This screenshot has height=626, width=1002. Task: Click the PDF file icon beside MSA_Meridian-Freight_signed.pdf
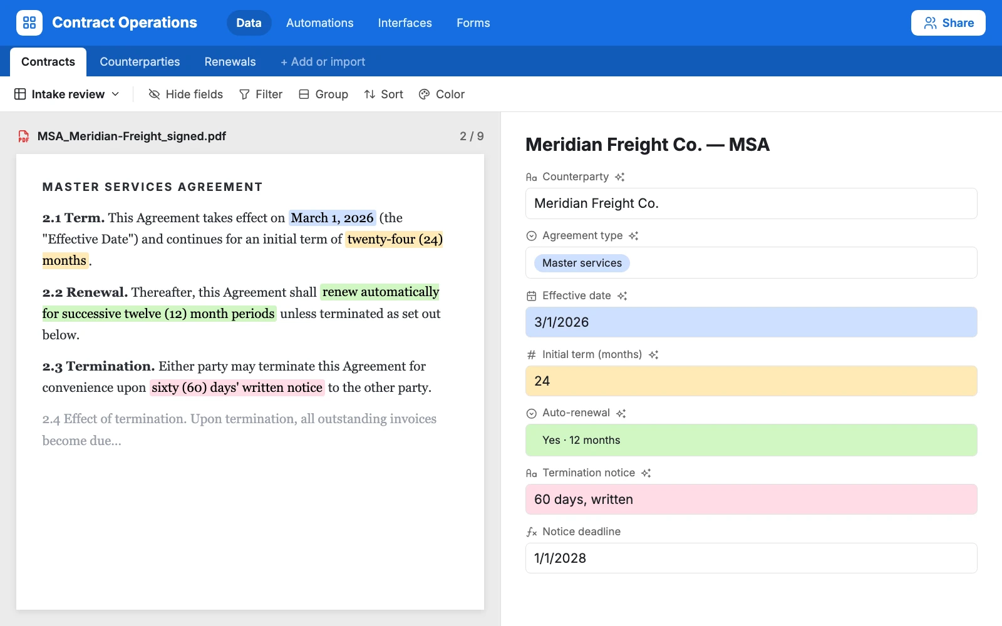point(24,136)
